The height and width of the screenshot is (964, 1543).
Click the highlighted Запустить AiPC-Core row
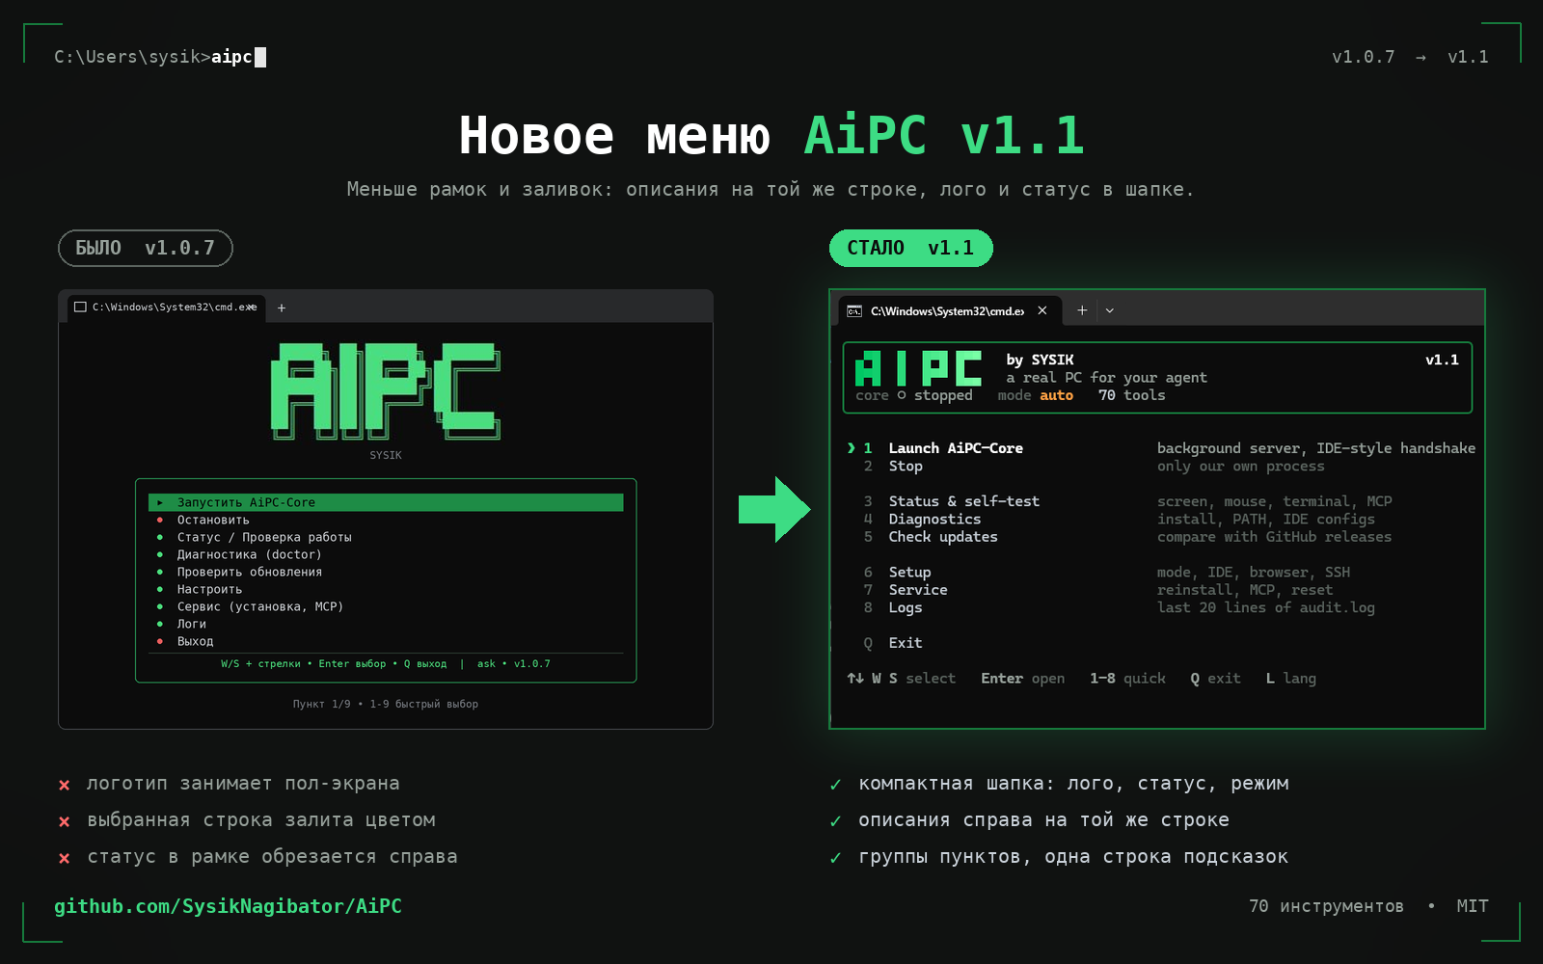coord(386,502)
